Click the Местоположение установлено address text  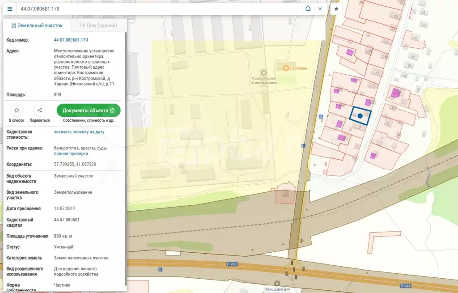[x=85, y=67]
